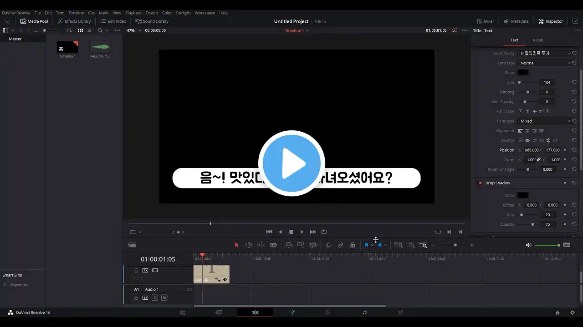Image resolution: width=583 pixels, height=327 pixels.
Task: Toggle Position Lock in timeline toolbar
Action: (x=353, y=245)
